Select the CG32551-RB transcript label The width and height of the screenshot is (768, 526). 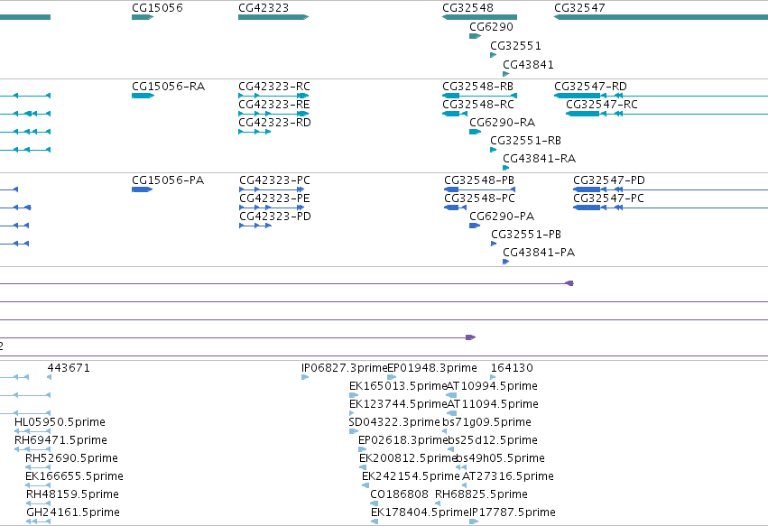coord(526,141)
